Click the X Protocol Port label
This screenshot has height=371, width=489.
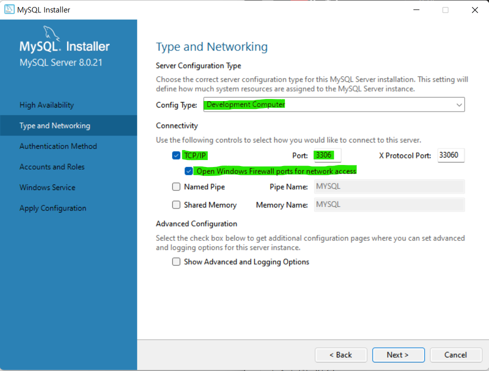pos(405,155)
